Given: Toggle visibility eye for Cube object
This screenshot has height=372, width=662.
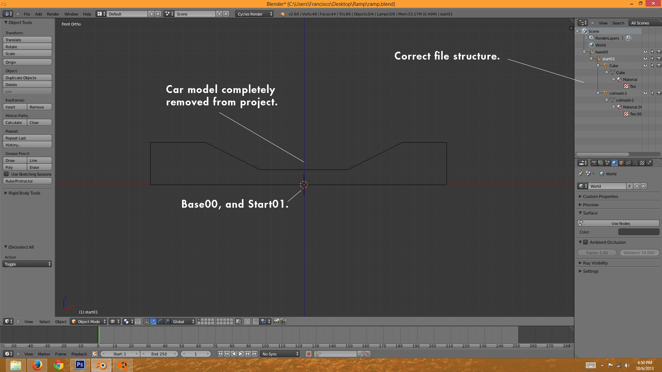Looking at the screenshot, I should (x=645, y=65).
